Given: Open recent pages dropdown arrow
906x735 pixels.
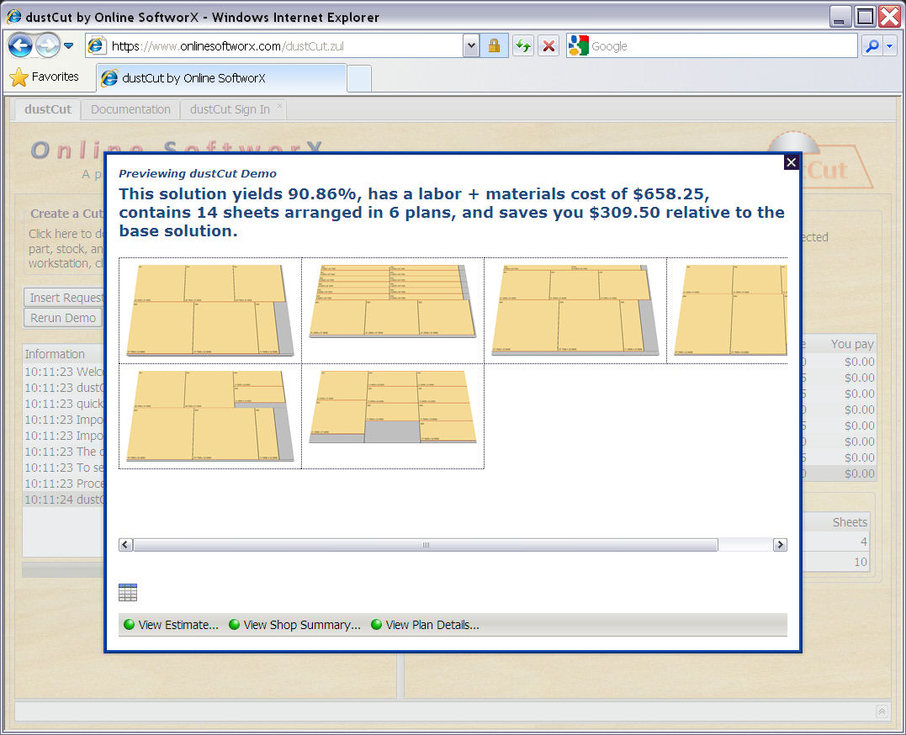Looking at the screenshot, I should [x=68, y=45].
